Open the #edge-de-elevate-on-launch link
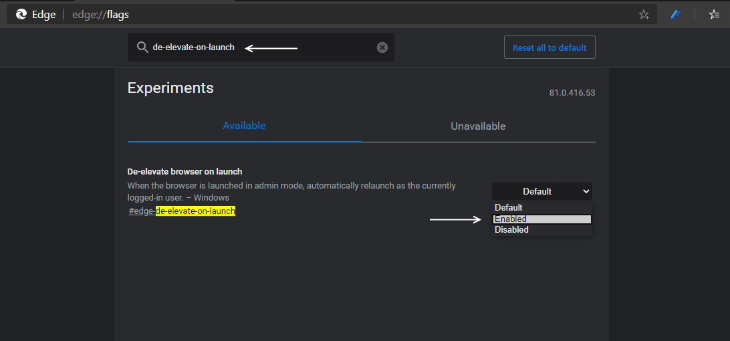This screenshot has height=341, width=730. 182,211
